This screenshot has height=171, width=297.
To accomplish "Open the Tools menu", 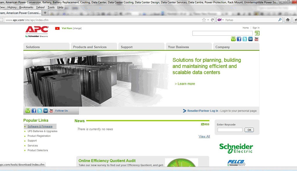I will (x=51, y=7).
